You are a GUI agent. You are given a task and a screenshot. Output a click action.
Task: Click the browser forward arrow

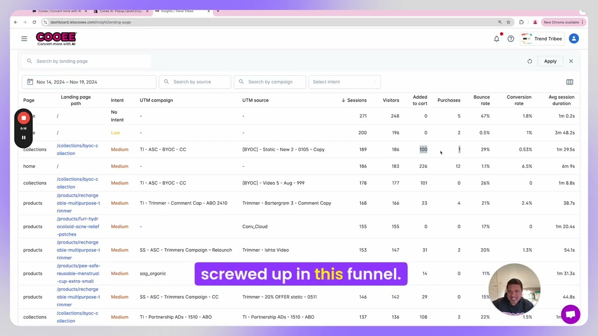coord(25,22)
